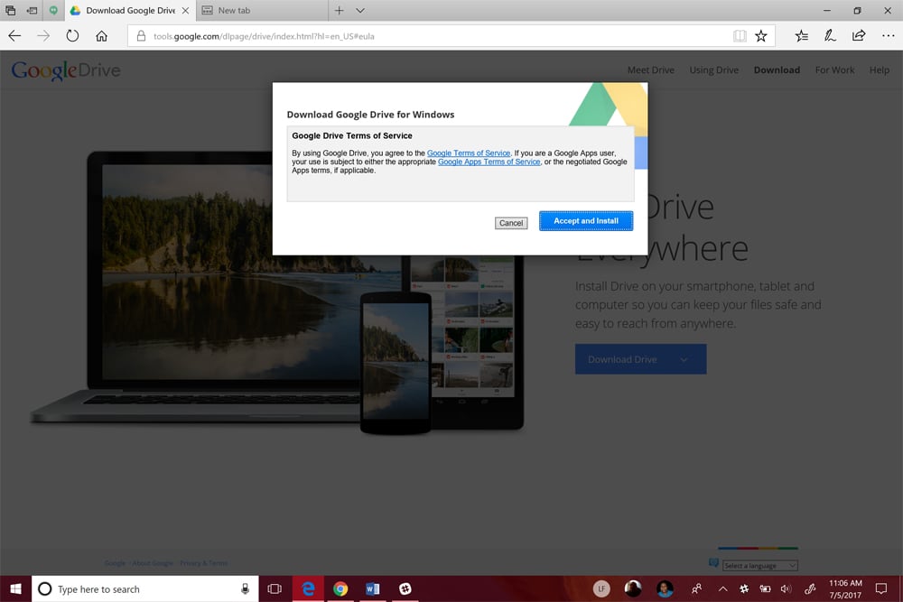The image size is (903, 602).
Task: Open Slack from the taskbar
Action: (x=405, y=588)
